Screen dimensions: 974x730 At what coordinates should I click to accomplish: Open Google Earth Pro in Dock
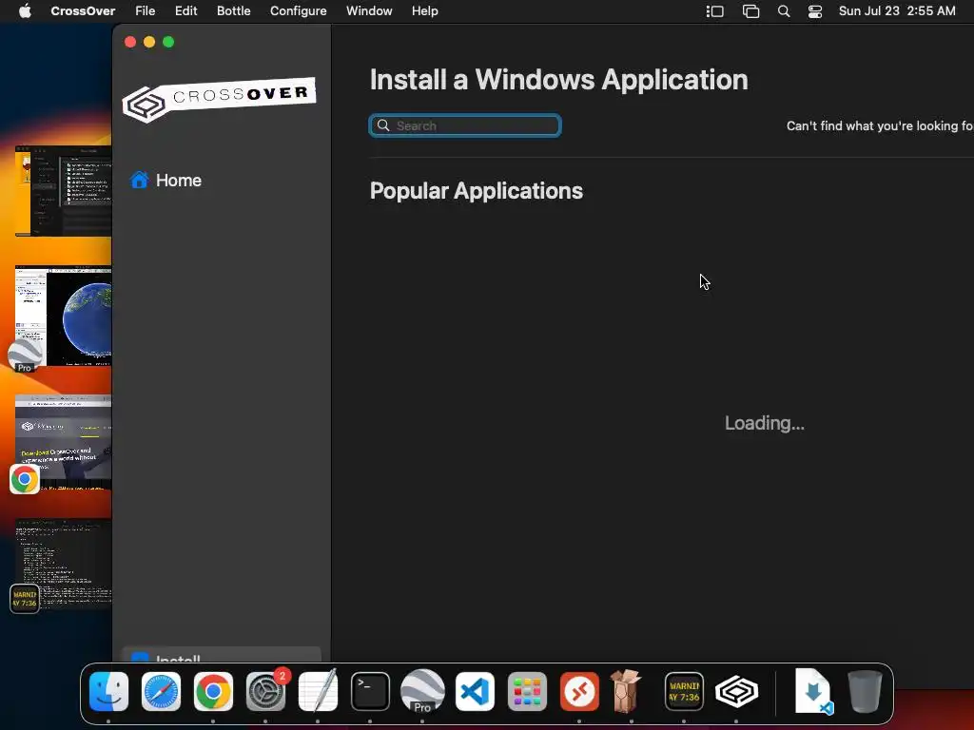(422, 692)
